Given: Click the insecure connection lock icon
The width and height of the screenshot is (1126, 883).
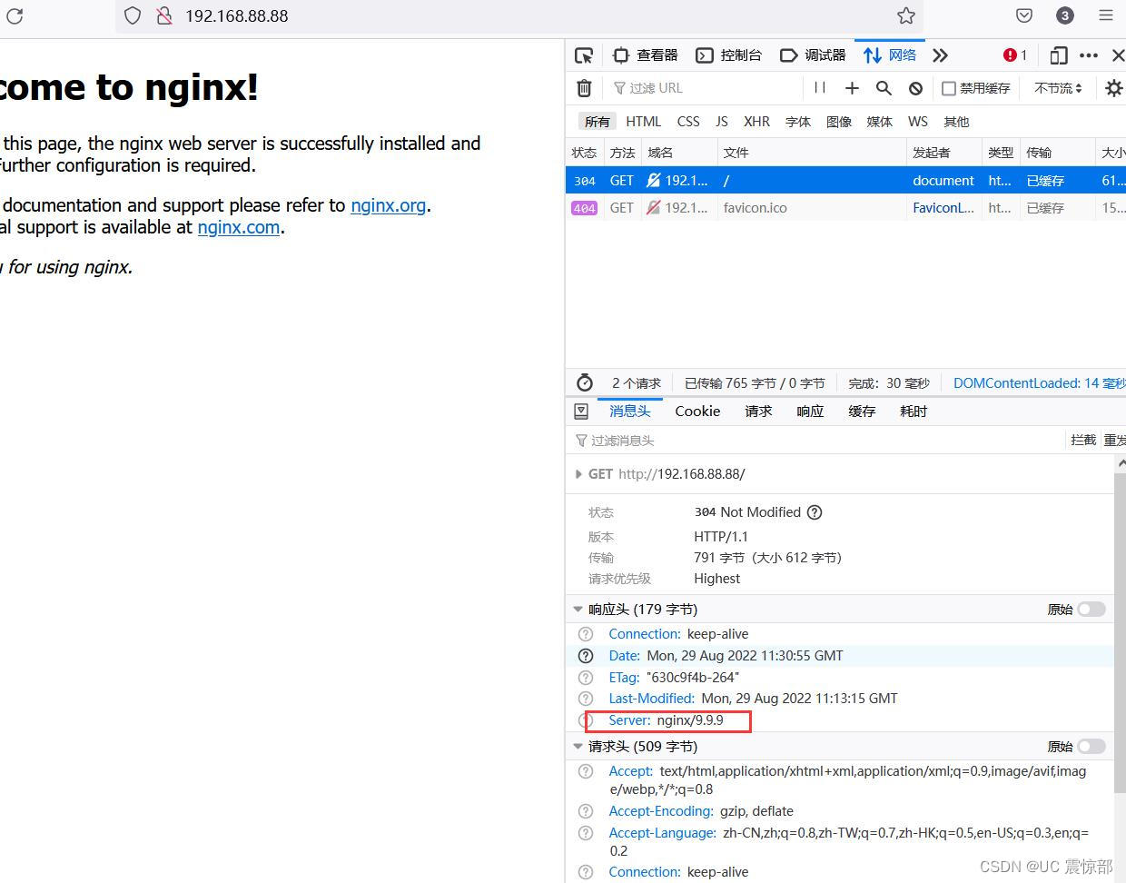Looking at the screenshot, I should click(164, 15).
